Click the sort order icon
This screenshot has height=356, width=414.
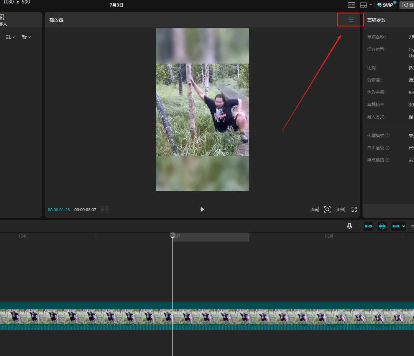click(8, 37)
